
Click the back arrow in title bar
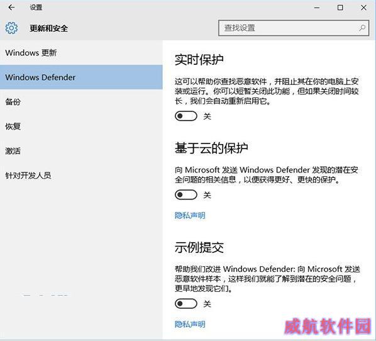[11, 8]
